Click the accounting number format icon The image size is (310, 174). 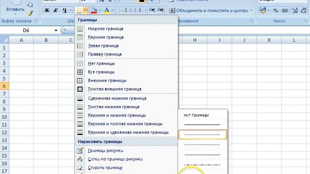pyautogui.click(x=263, y=11)
